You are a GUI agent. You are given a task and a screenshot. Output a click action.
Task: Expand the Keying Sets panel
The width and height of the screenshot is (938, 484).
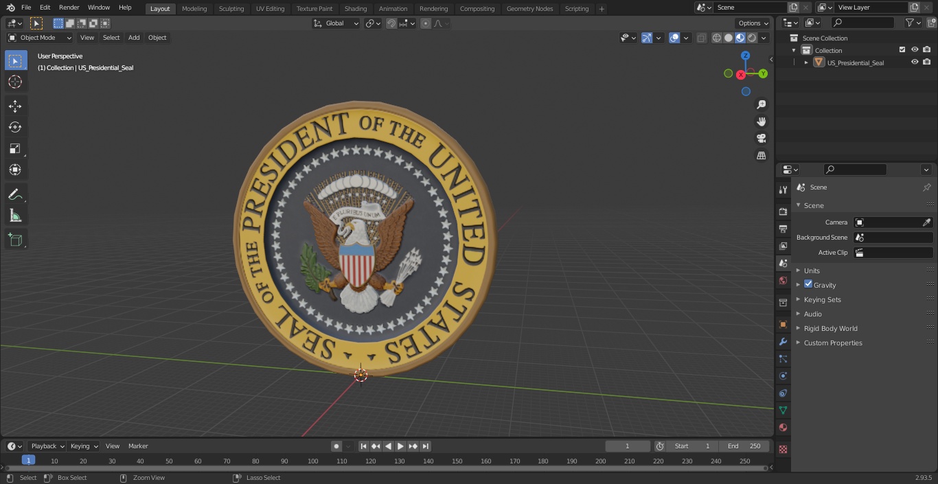coord(822,299)
